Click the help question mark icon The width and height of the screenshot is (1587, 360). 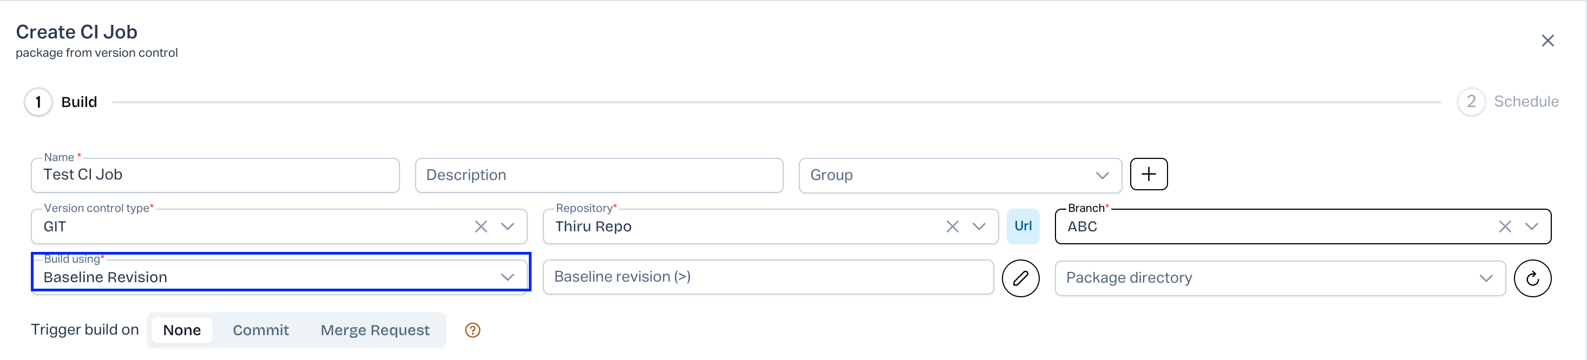(x=473, y=330)
